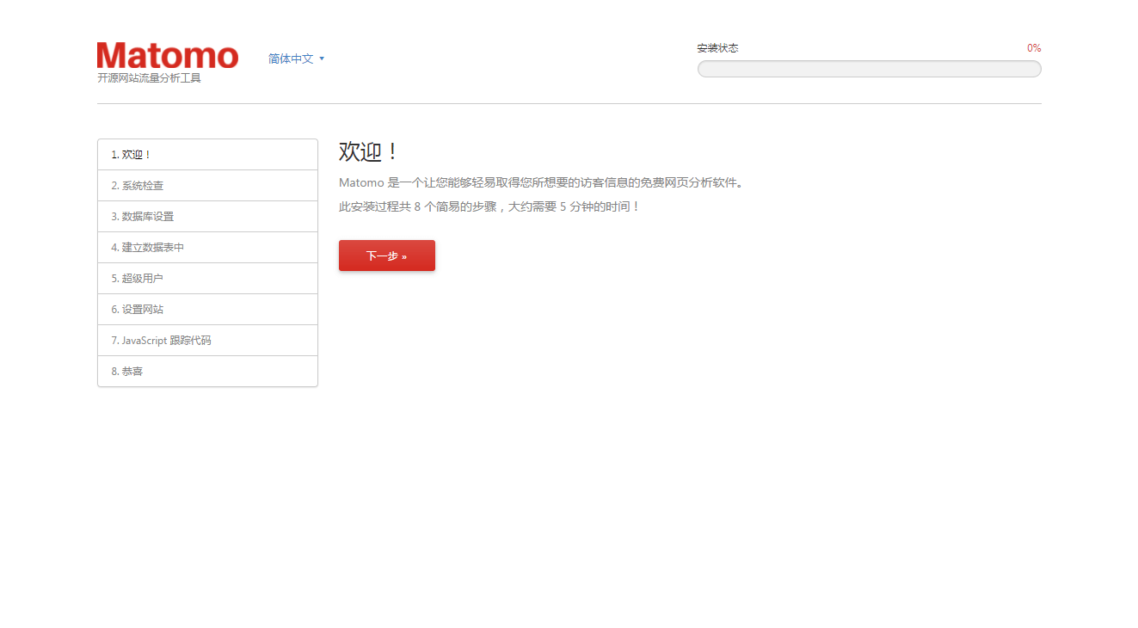Select step 5. 超级用户
1138x628 pixels.
(207, 279)
